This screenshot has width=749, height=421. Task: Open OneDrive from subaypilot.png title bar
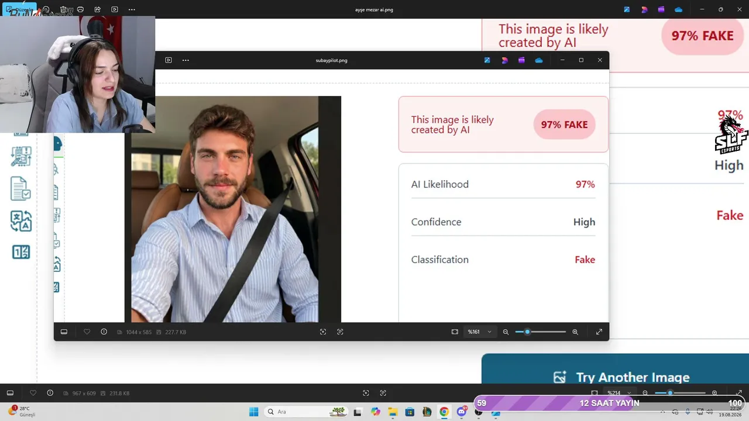539,60
